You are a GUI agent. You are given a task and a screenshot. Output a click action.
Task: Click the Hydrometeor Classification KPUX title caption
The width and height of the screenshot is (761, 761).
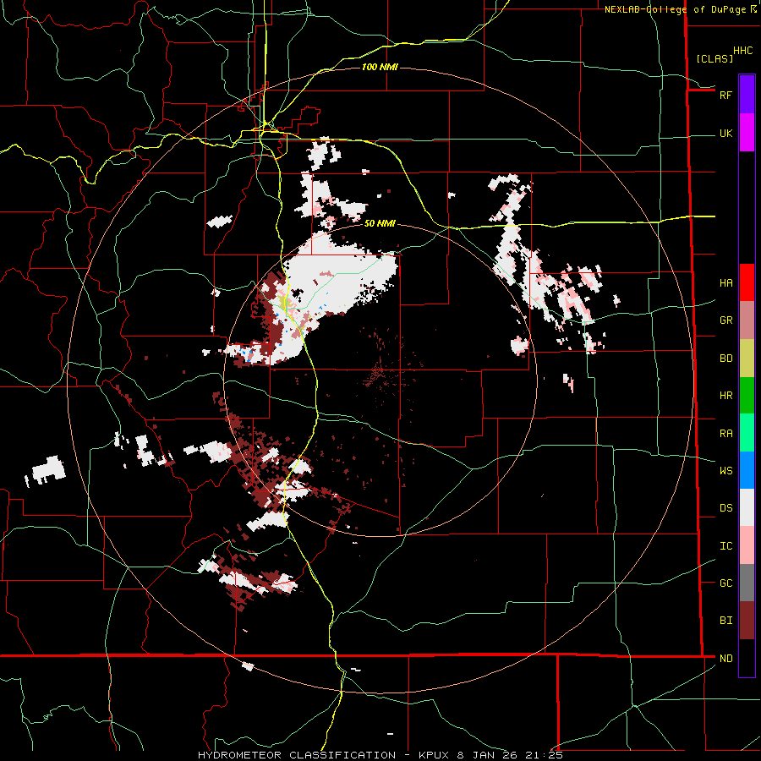pyautogui.click(x=380, y=755)
